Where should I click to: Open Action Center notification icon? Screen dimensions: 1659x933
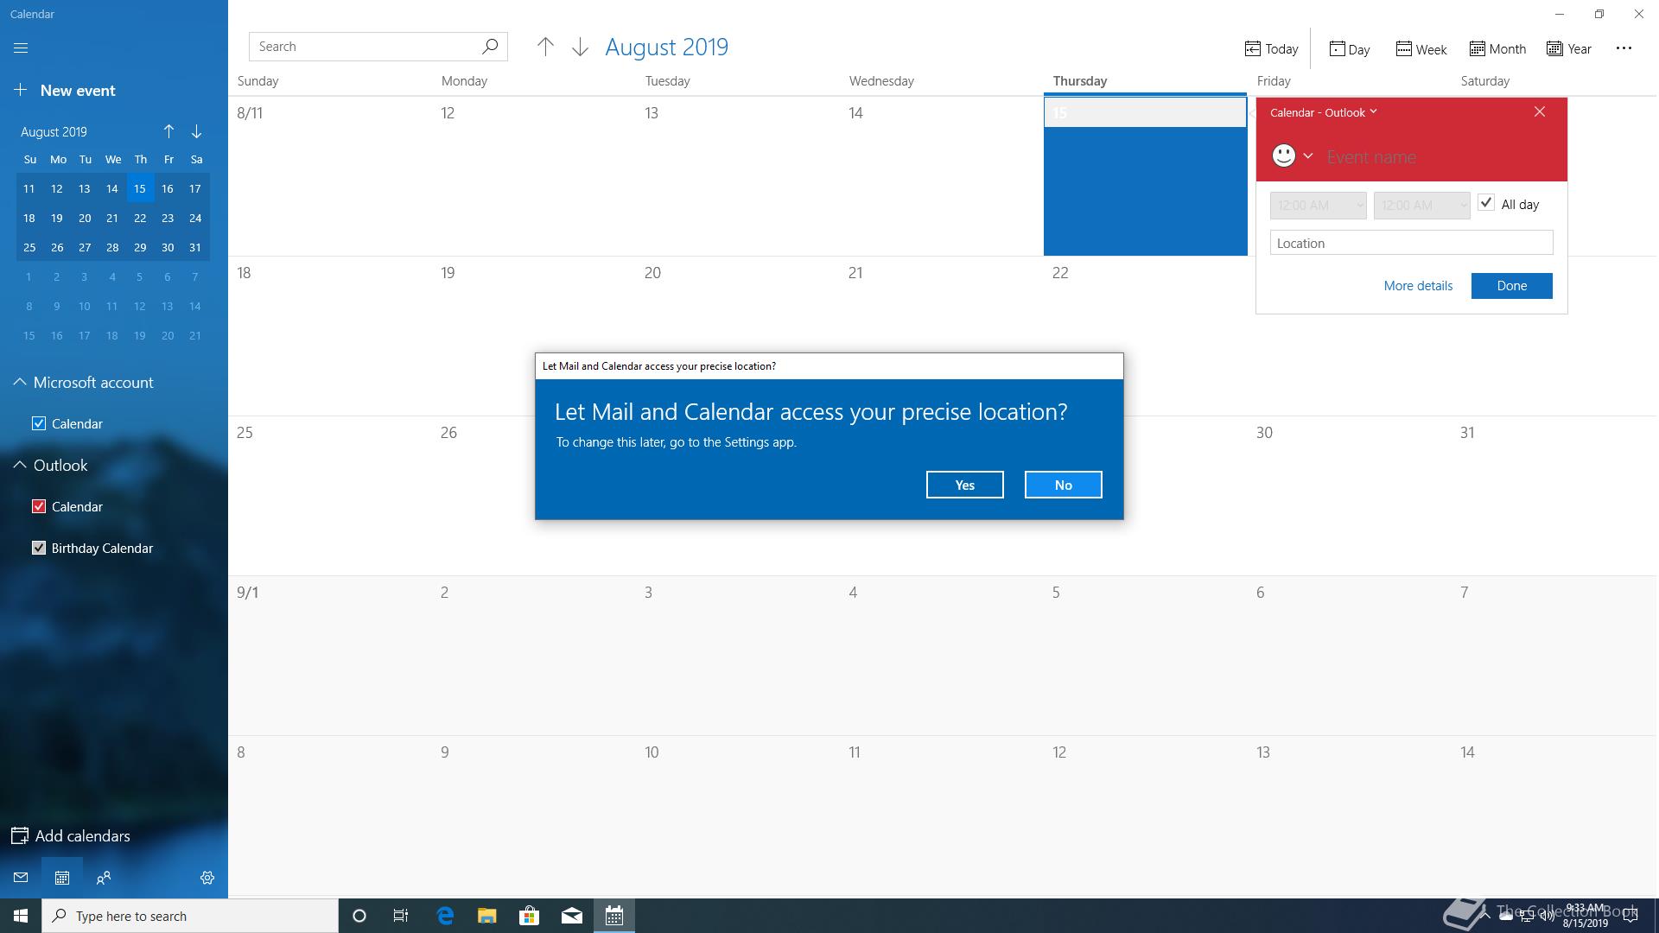click(1631, 917)
